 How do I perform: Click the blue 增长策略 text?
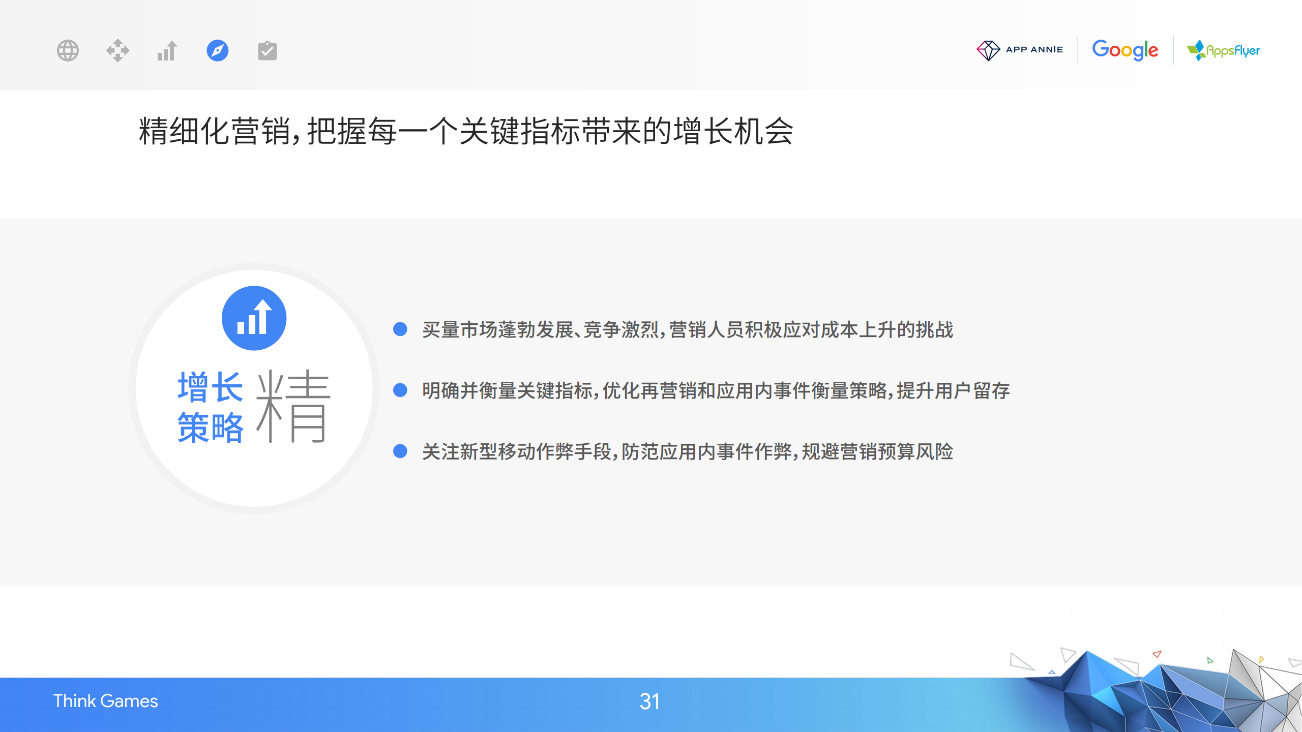point(211,407)
